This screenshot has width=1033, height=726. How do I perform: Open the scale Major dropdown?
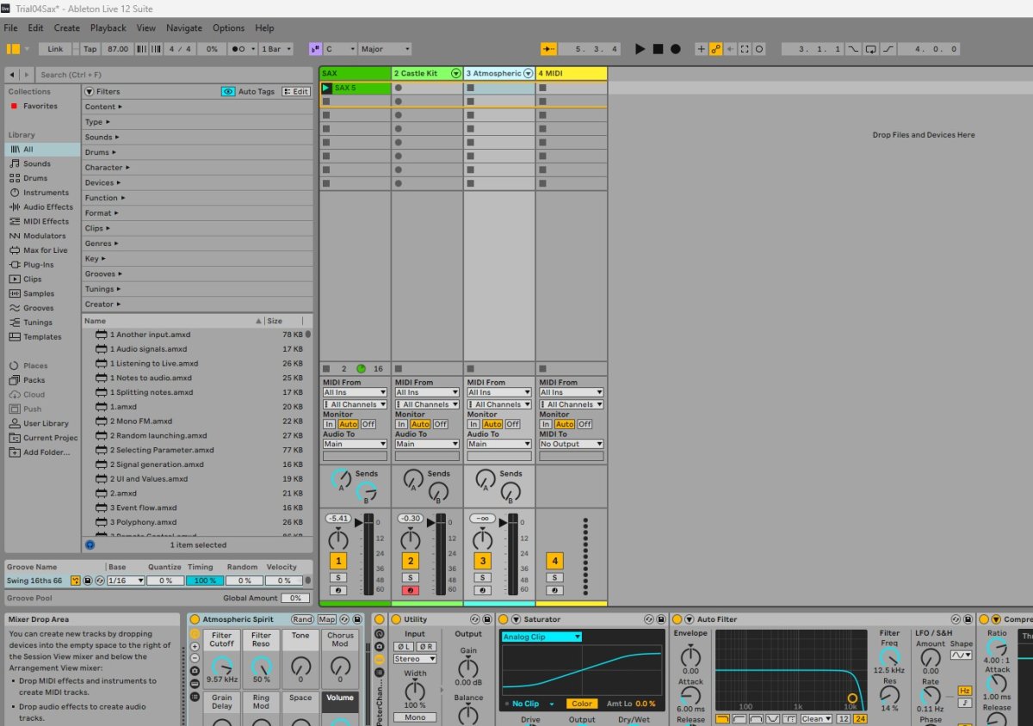[x=385, y=49]
